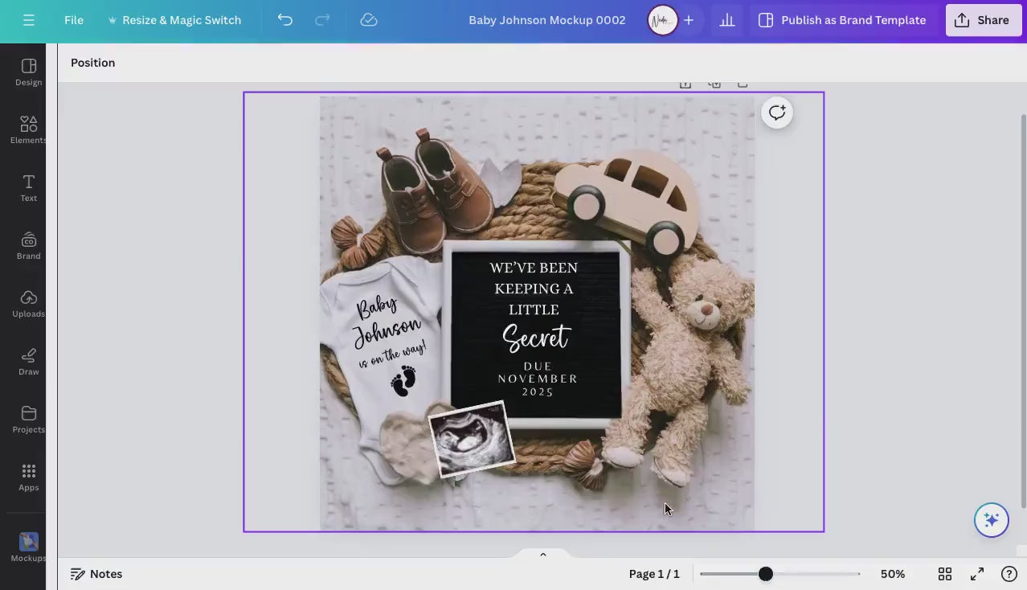Open the hamburger main menu
The height and width of the screenshot is (590, 1027).
(x=29, y=20)
